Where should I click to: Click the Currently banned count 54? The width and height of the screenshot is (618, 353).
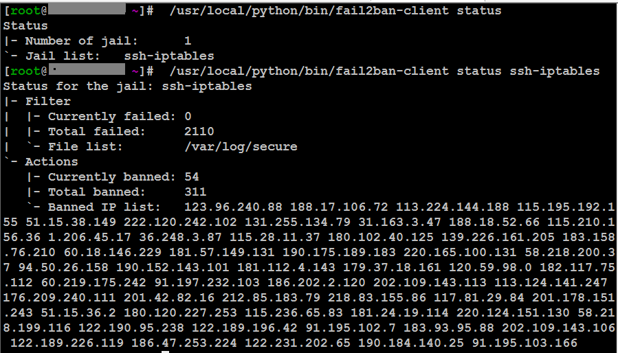[x=192, y=176]
